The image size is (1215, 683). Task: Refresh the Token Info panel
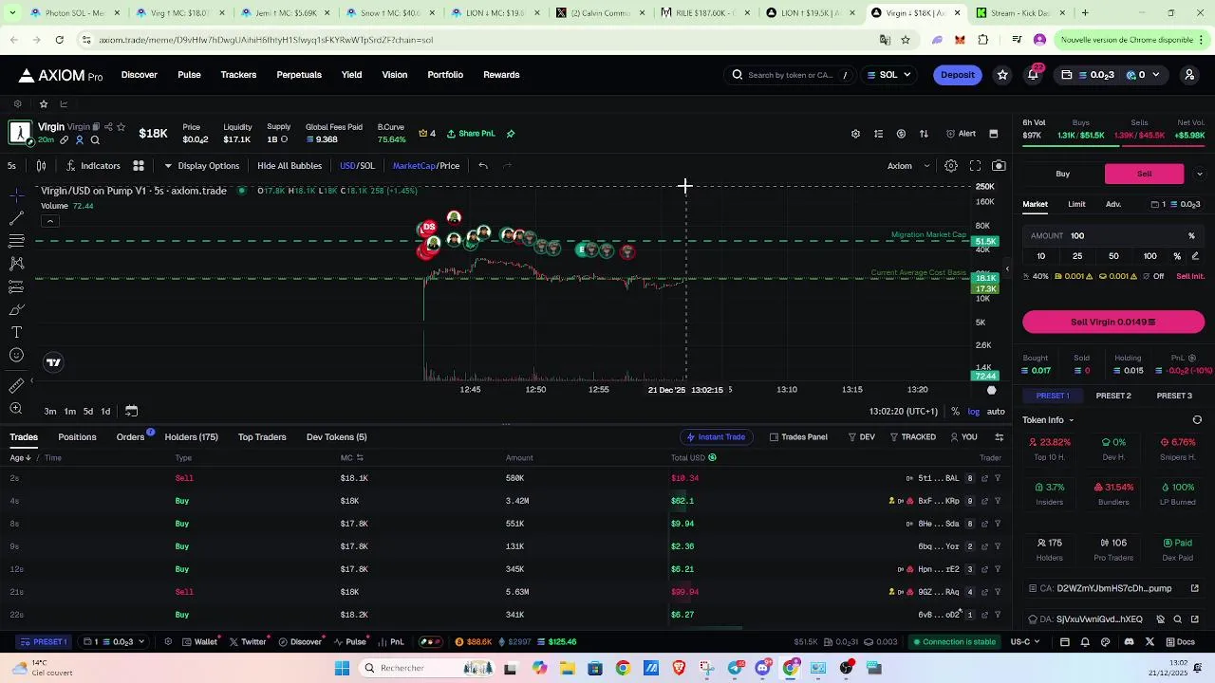click(1197, 420)
